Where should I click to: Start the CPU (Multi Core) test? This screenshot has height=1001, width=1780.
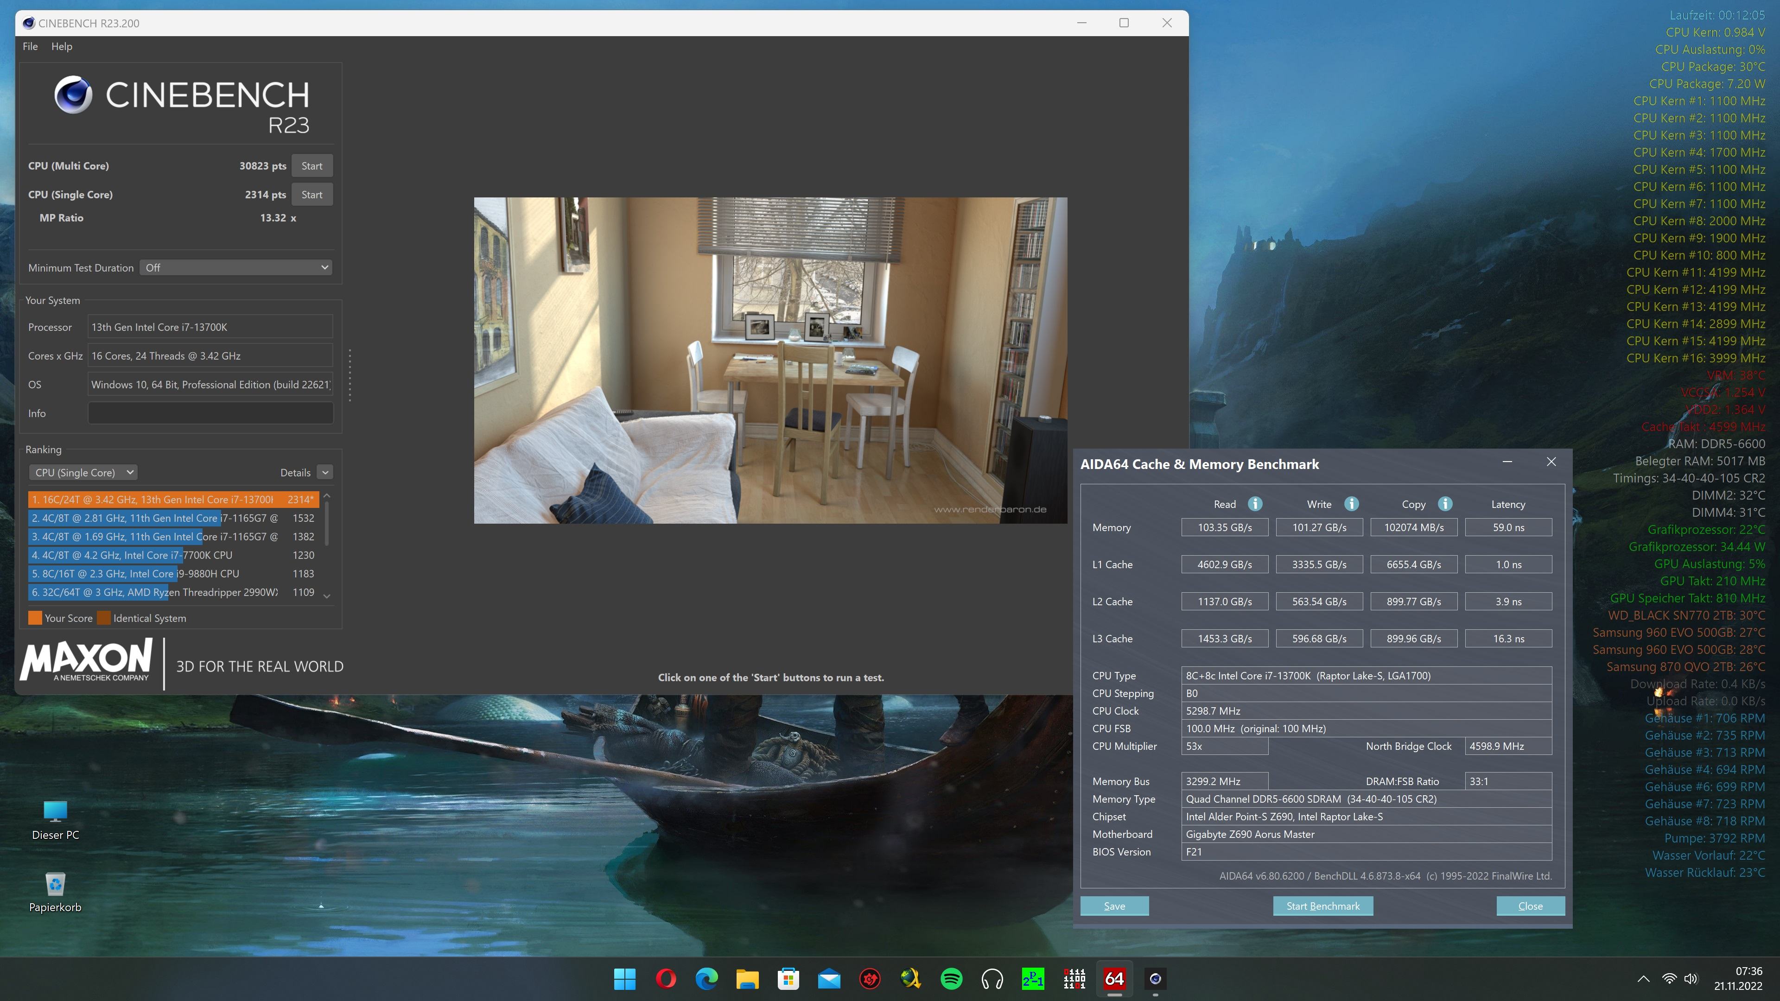[x=311, y=166]
